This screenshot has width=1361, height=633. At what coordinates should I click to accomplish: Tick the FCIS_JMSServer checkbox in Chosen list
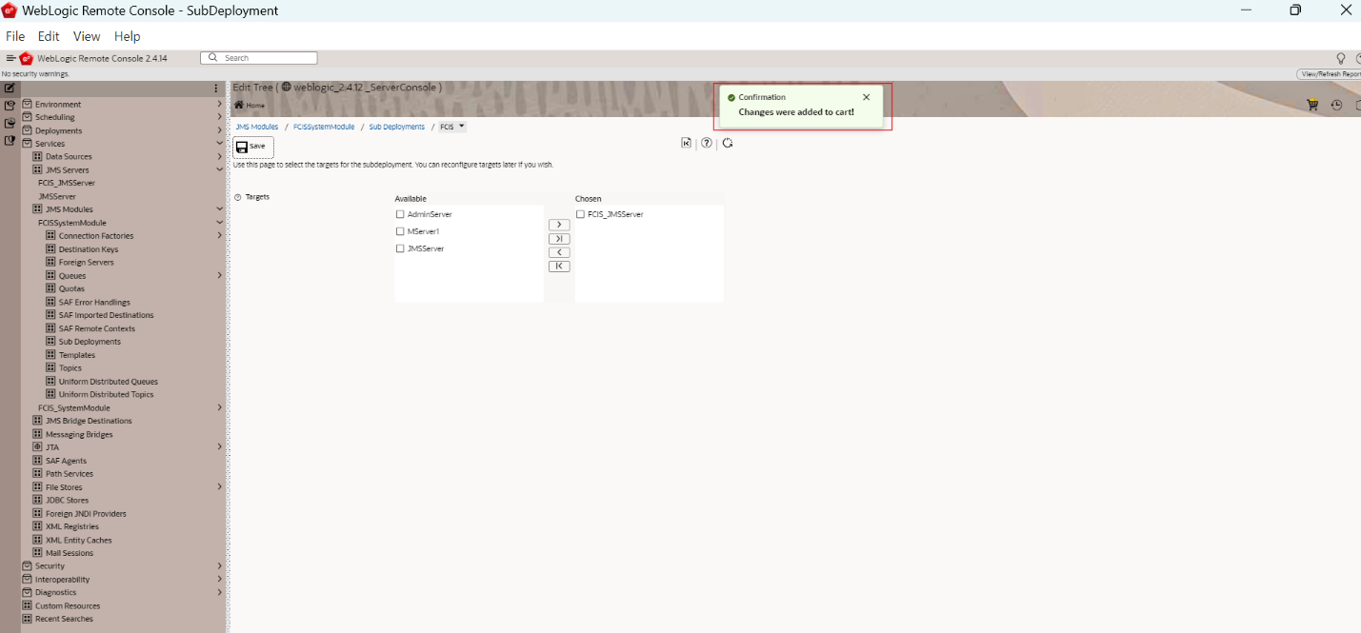[580, 214]
